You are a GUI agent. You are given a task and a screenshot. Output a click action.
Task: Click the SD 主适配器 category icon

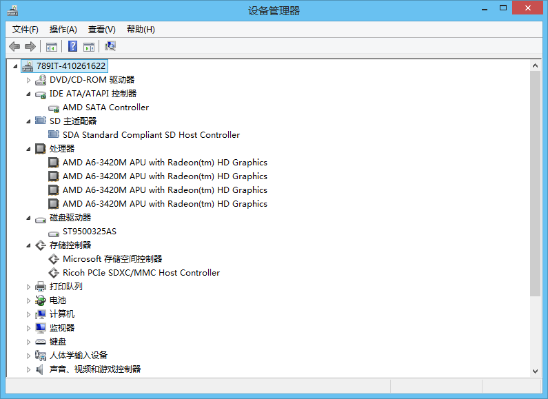41,121
